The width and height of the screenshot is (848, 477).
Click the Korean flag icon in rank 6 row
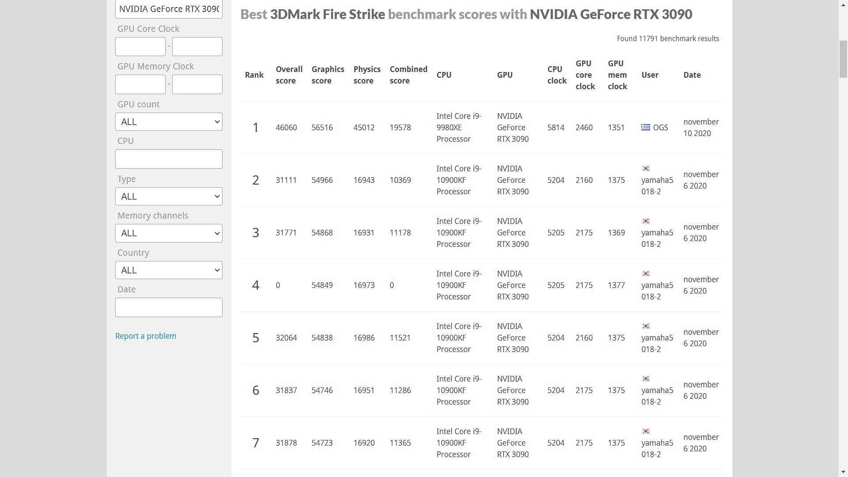(646, 379)
